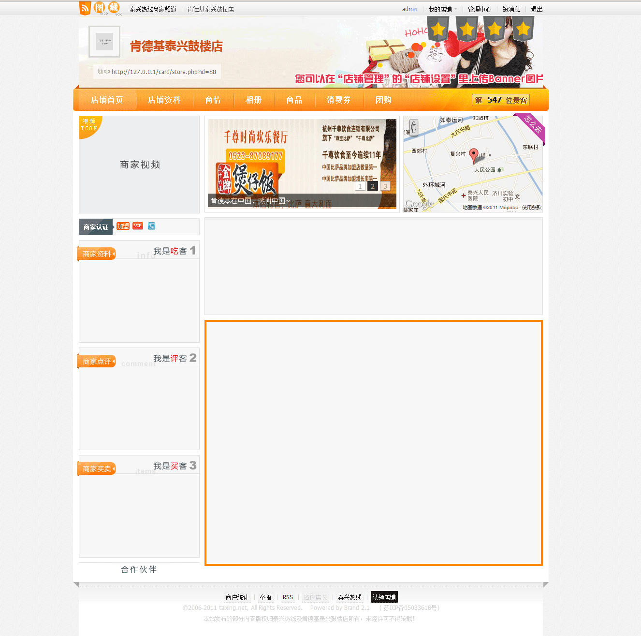Click the 举报 footer link
Image resolution: width=641 pixels, height=636 pixels.
point(265,597)
